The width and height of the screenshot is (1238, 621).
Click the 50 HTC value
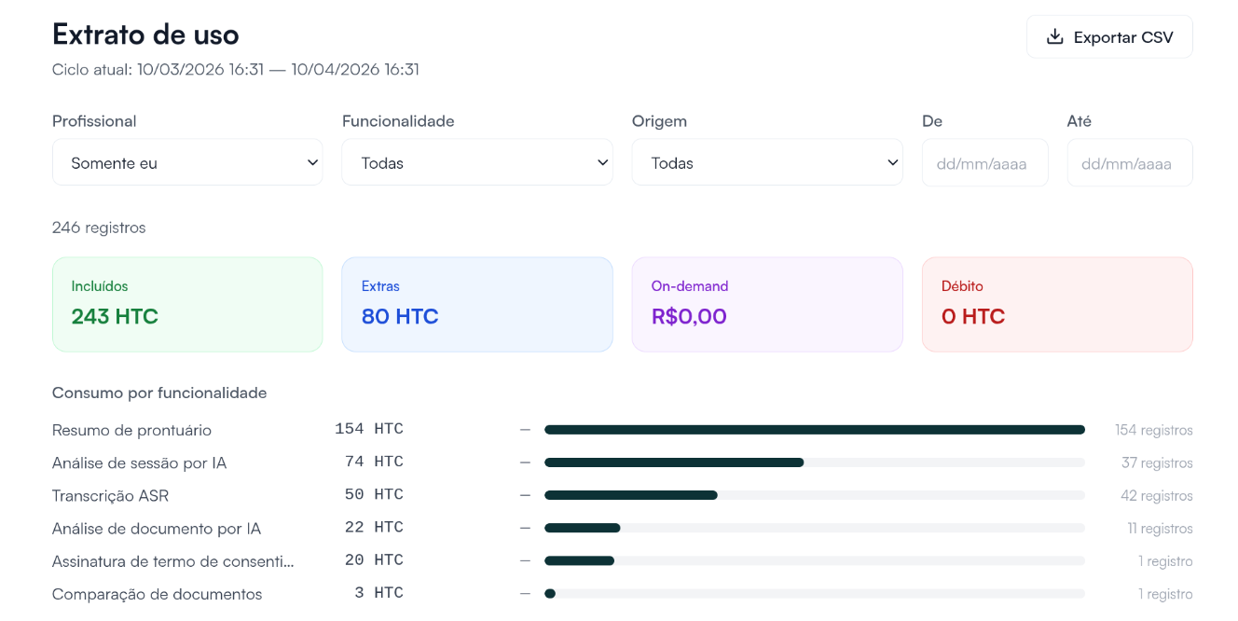click(x=374, y=494)
